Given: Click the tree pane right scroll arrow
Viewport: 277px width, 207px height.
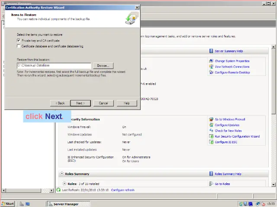Looking at the screenshot, I should tap(52, 190).
